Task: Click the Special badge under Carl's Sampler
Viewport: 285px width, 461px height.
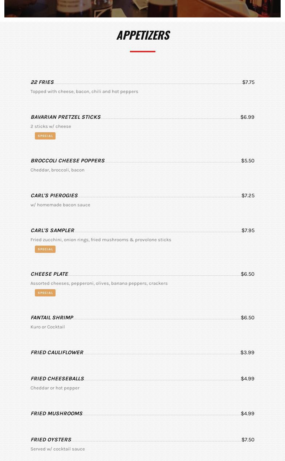Action: tap(45, 249)
